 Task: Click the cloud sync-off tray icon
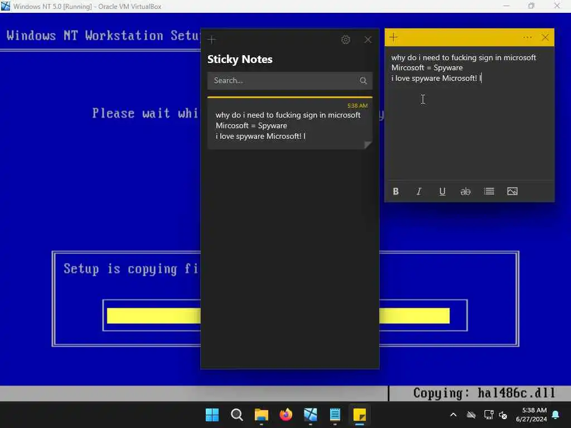tap(471, 415)
